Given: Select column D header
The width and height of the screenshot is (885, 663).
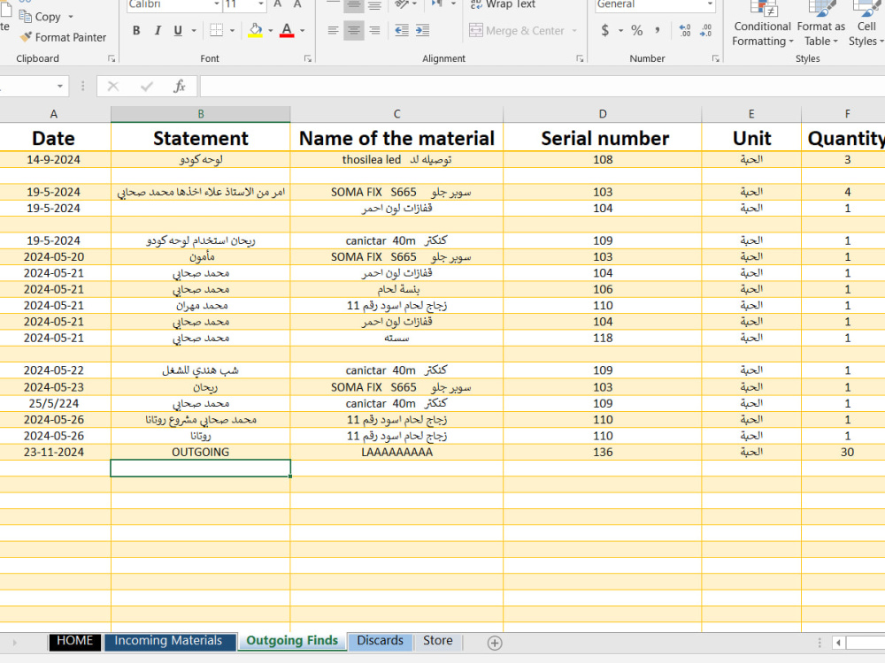Looking at the screenshot, I should pos(602,114).
